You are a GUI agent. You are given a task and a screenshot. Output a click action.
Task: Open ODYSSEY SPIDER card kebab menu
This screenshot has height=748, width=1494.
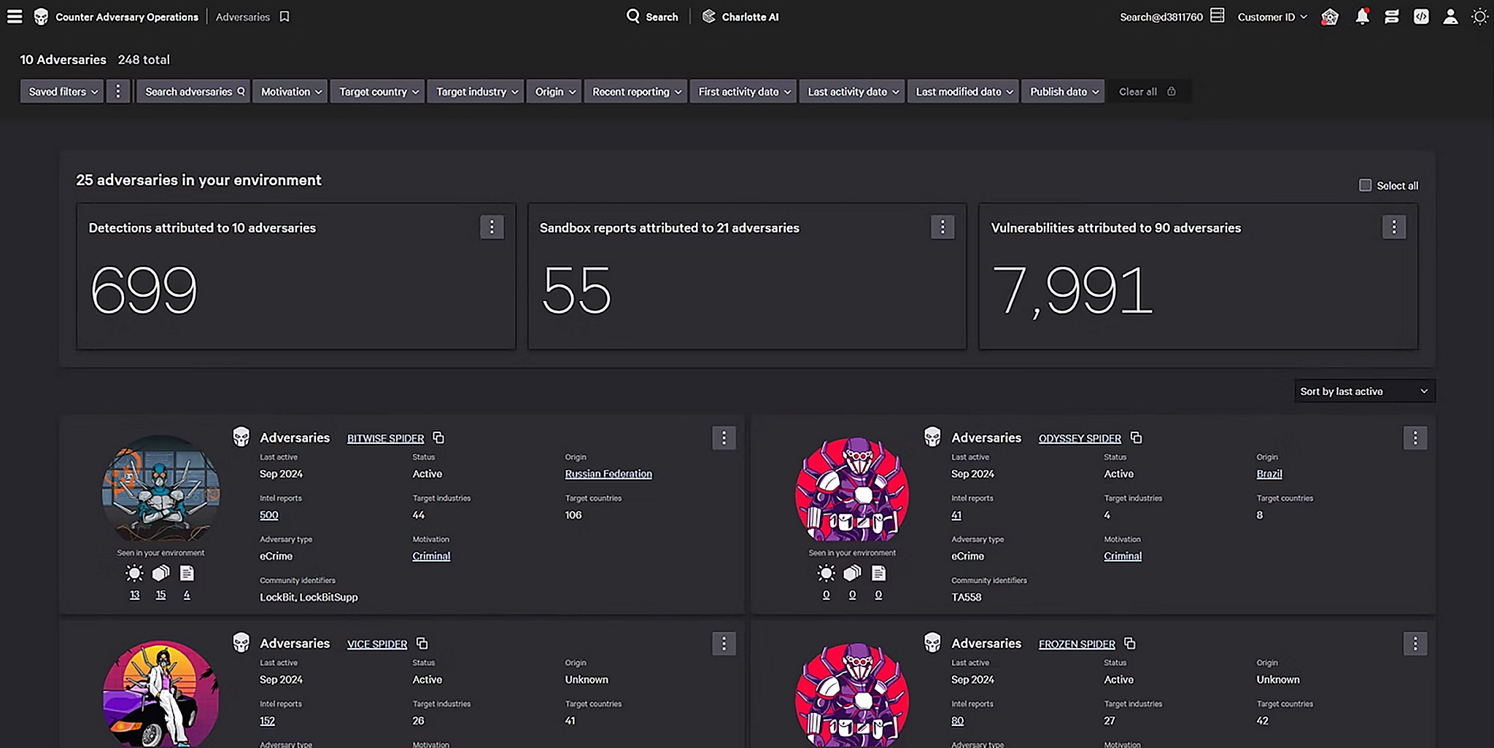pyautogui.click(x=1415, y=437)
